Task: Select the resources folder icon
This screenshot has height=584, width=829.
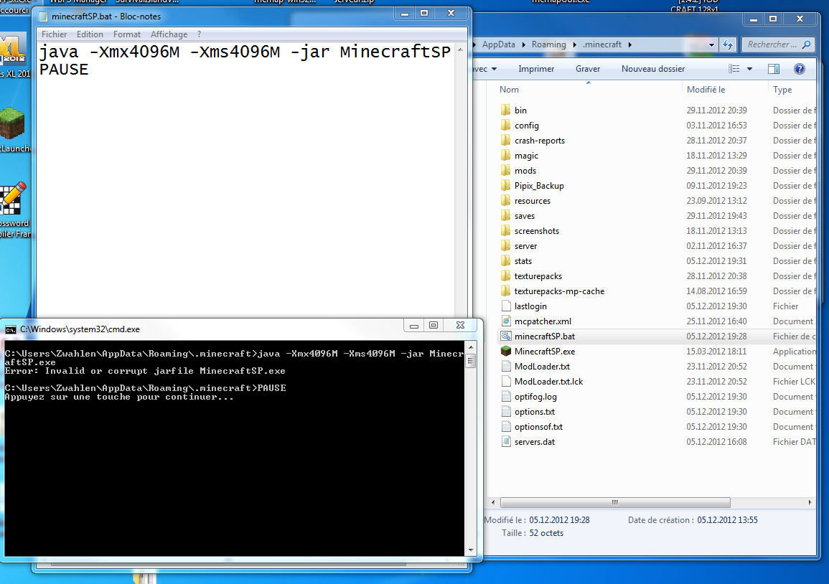Action: tap(505, 200)
